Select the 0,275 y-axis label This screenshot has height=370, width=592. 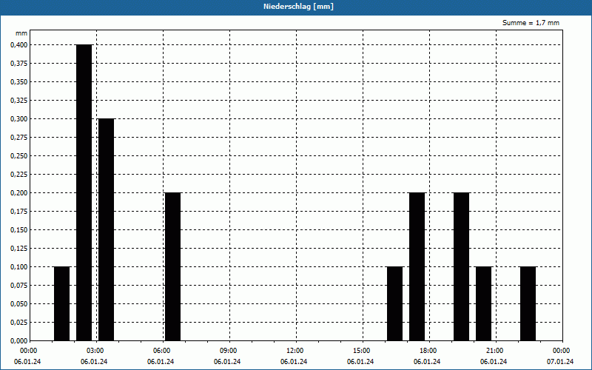19,138
